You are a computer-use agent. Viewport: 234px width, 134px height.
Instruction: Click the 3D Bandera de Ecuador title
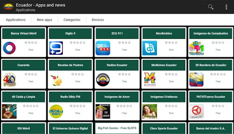click(x=211, y=65)
